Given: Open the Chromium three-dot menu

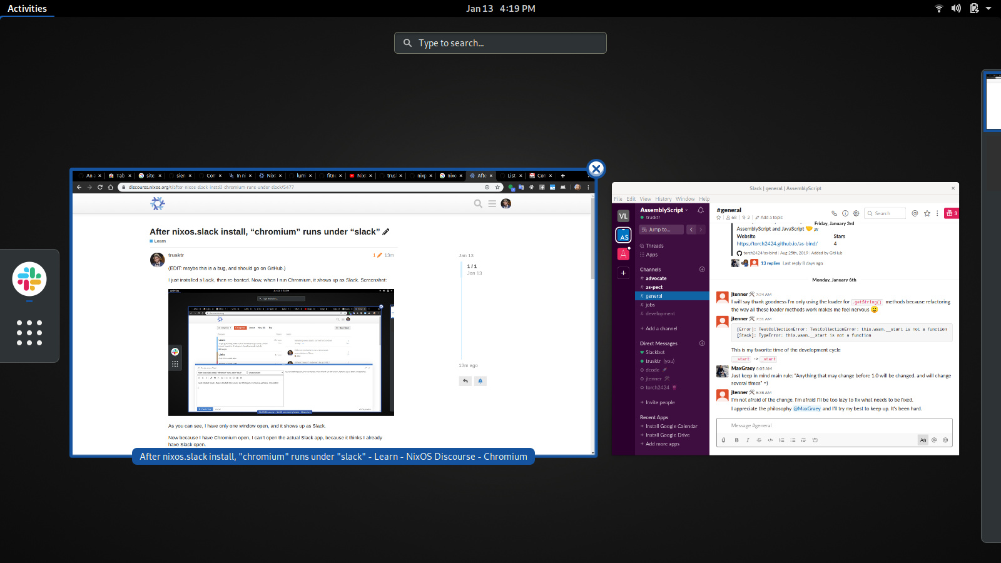Looking at the screenshot, I should (x=588, y=187).
